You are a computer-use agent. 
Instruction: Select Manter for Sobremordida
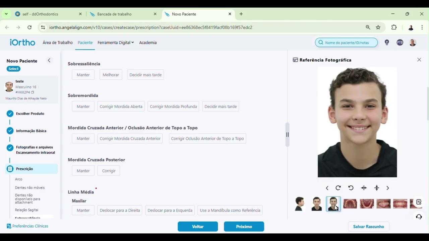point(83,106)
